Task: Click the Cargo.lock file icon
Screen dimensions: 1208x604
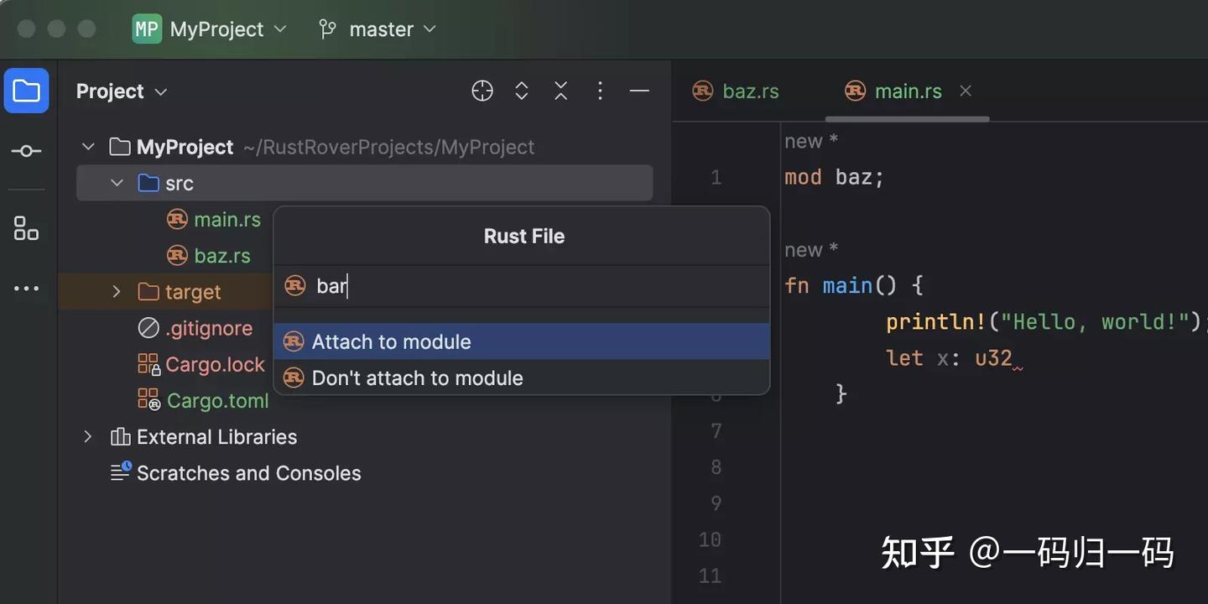Action: click(148, 364)
